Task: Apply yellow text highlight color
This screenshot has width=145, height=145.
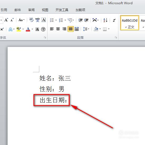Action: [19, 29]
